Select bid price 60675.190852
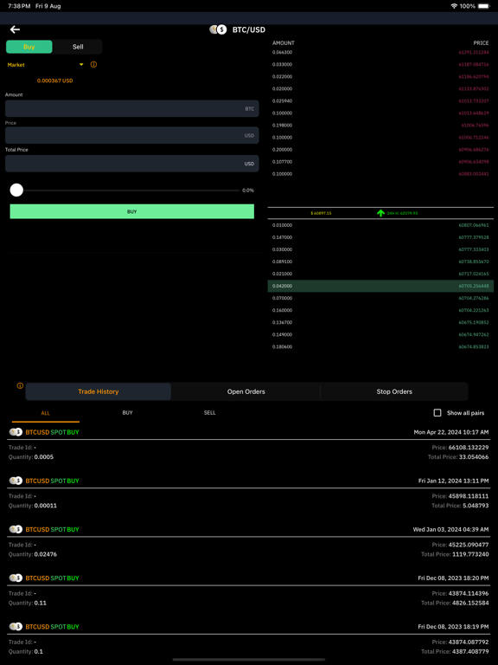Viewport: 498px width, 665px height. (x=474, y=322)
